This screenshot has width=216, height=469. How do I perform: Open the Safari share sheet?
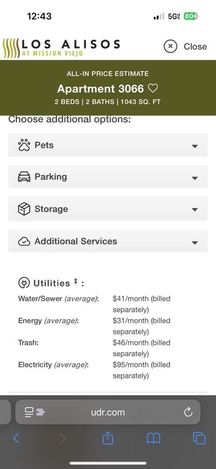[x=108, y=438]
